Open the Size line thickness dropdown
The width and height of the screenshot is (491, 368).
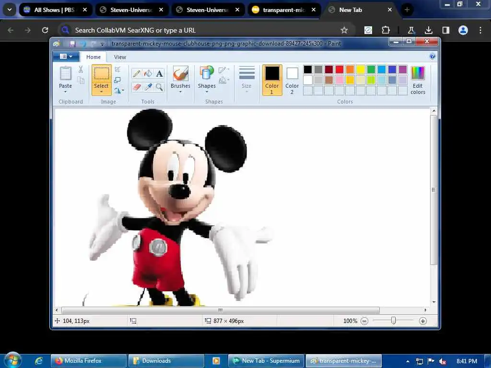[x=246, y=80]
